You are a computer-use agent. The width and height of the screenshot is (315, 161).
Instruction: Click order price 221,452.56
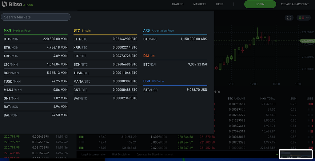207,148
